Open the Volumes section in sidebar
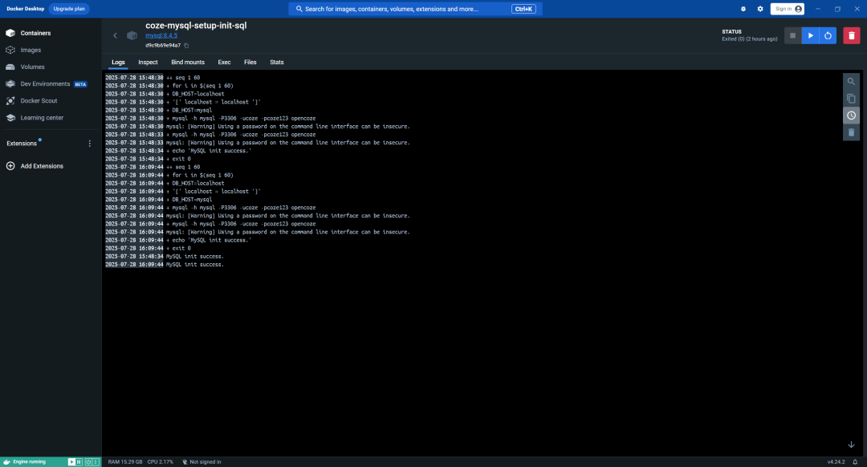The width and height of the screenshot is (867, 467). click(32, 67)
